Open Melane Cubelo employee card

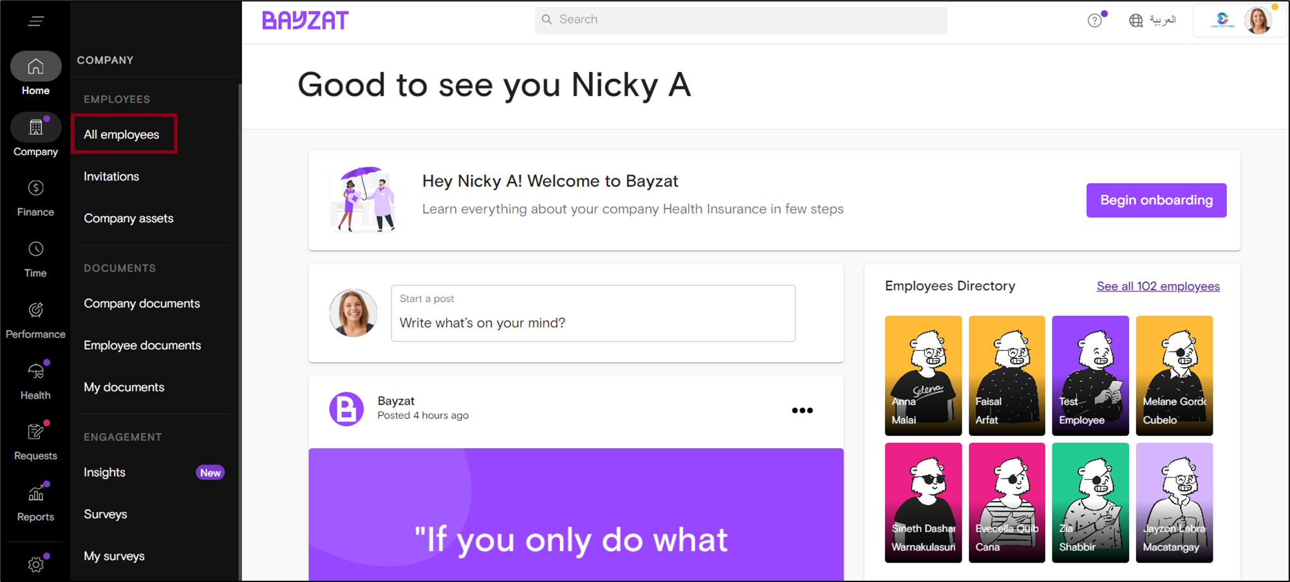pyautogui.click(x=1174, y=376)
